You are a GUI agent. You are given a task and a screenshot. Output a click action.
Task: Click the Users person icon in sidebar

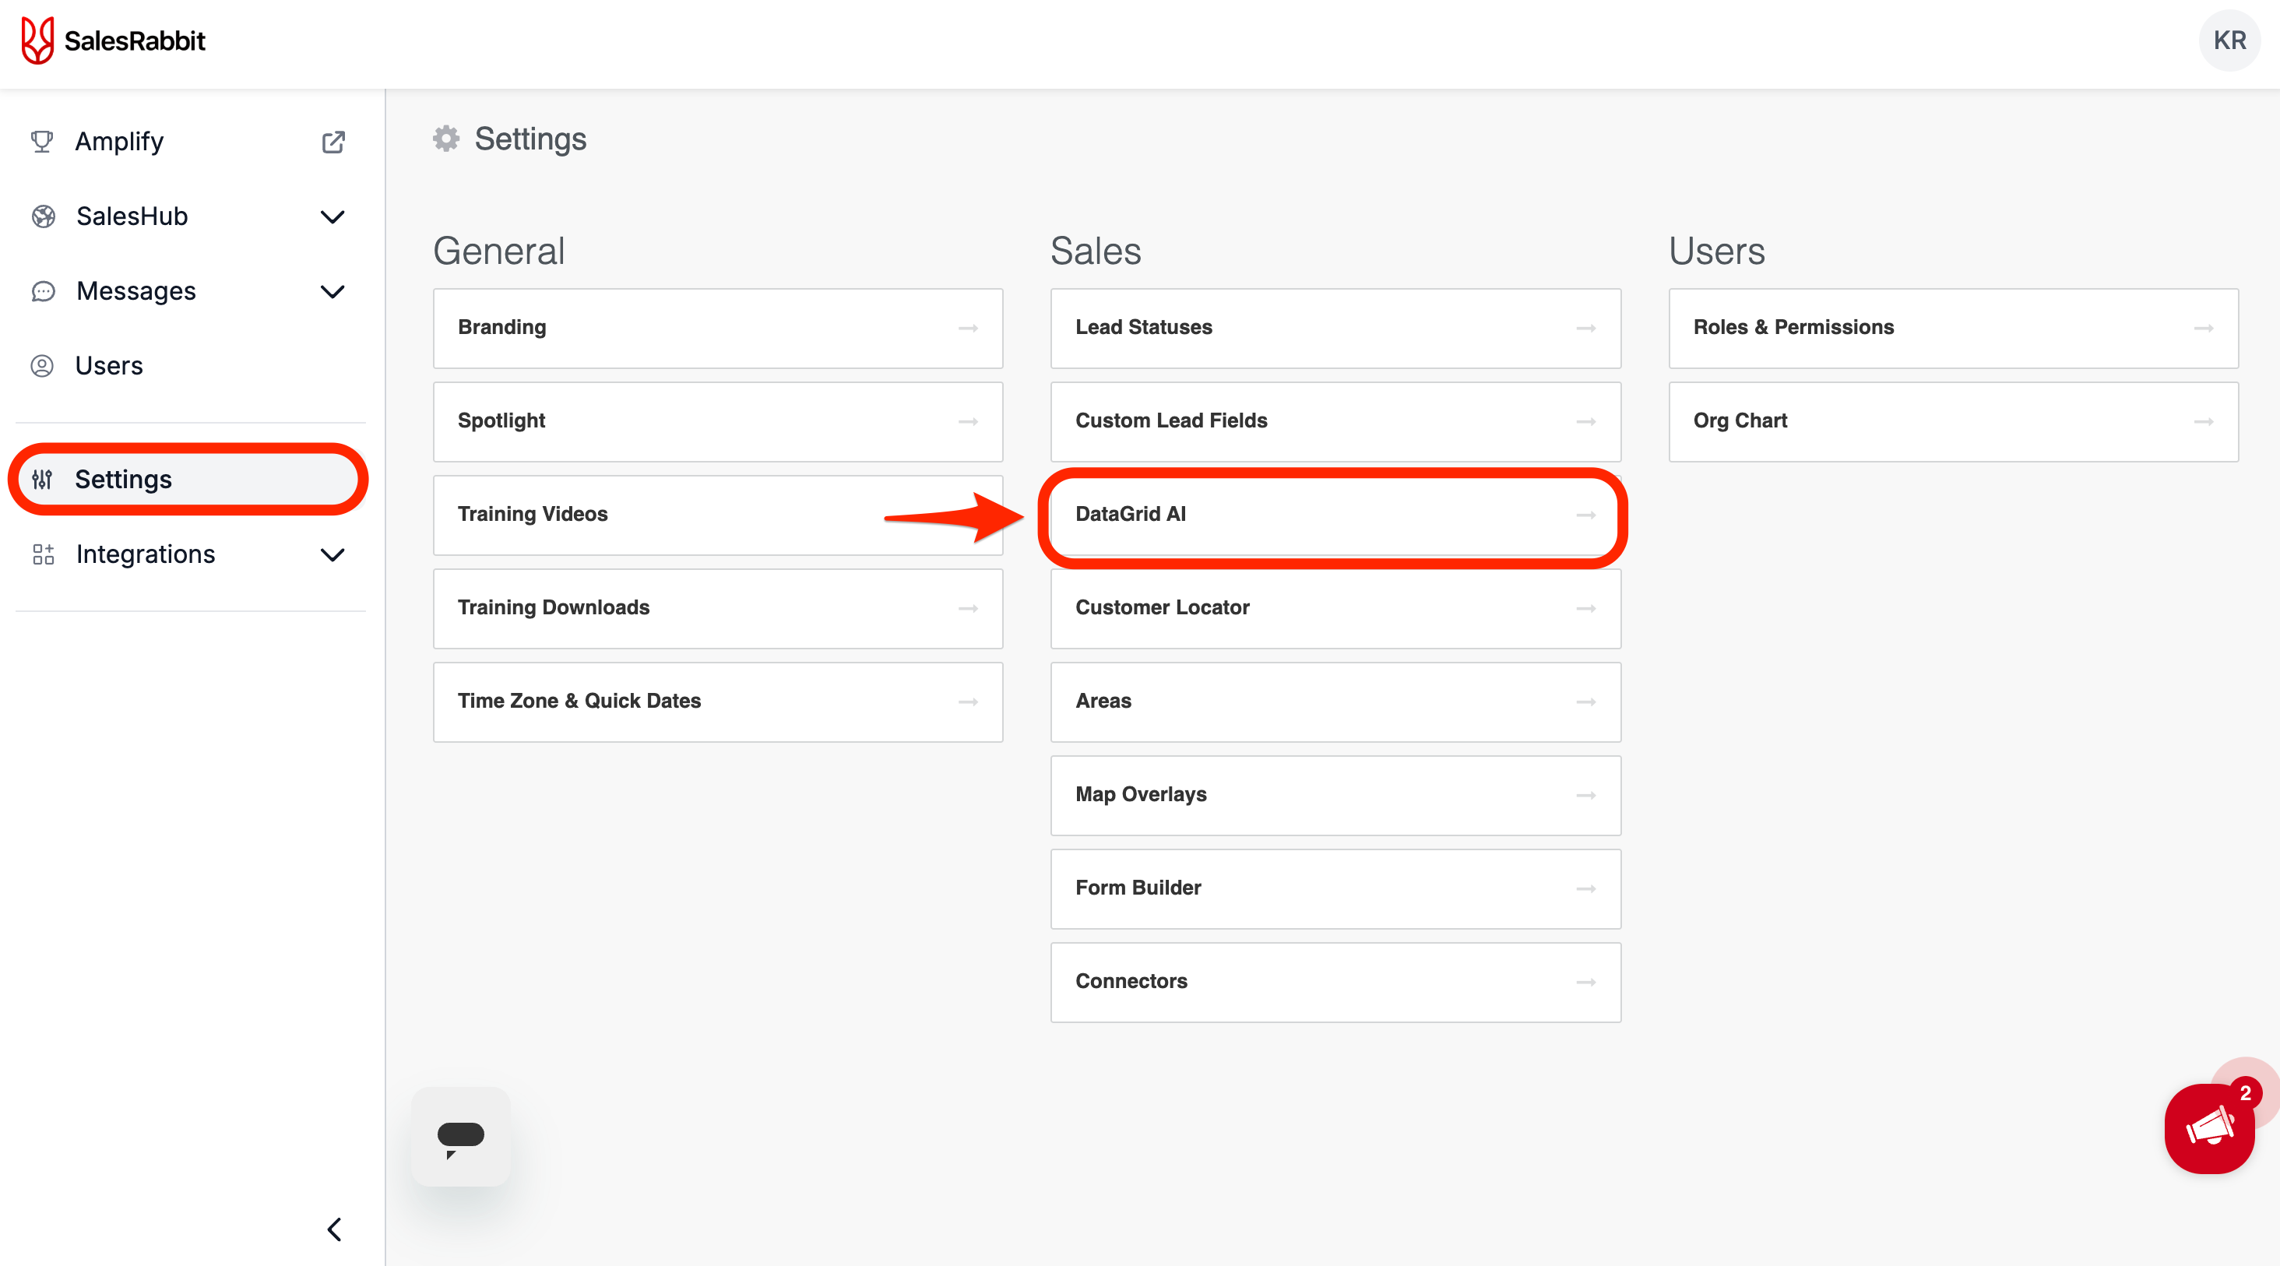pos(41,365)
